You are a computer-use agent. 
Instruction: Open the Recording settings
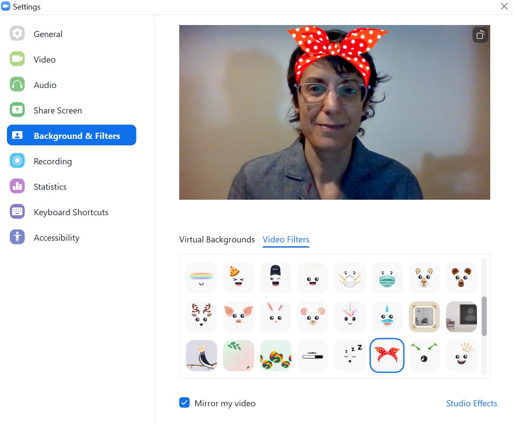point(53,161)
